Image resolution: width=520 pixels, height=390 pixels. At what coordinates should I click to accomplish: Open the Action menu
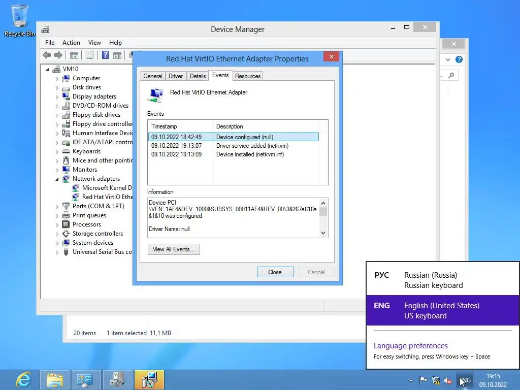[x=71, y=43]
